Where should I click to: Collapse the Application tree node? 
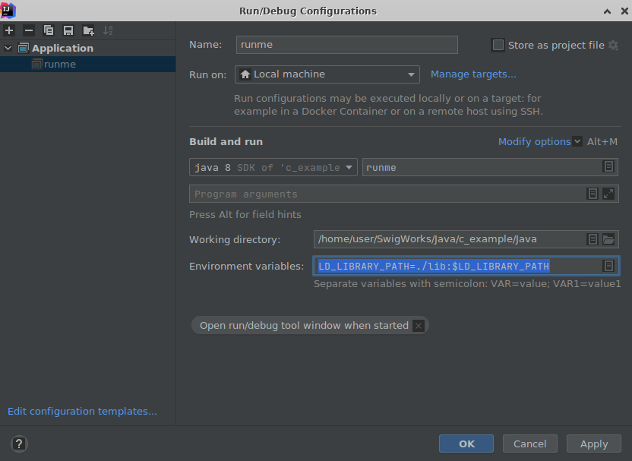(x=8, y=48)
